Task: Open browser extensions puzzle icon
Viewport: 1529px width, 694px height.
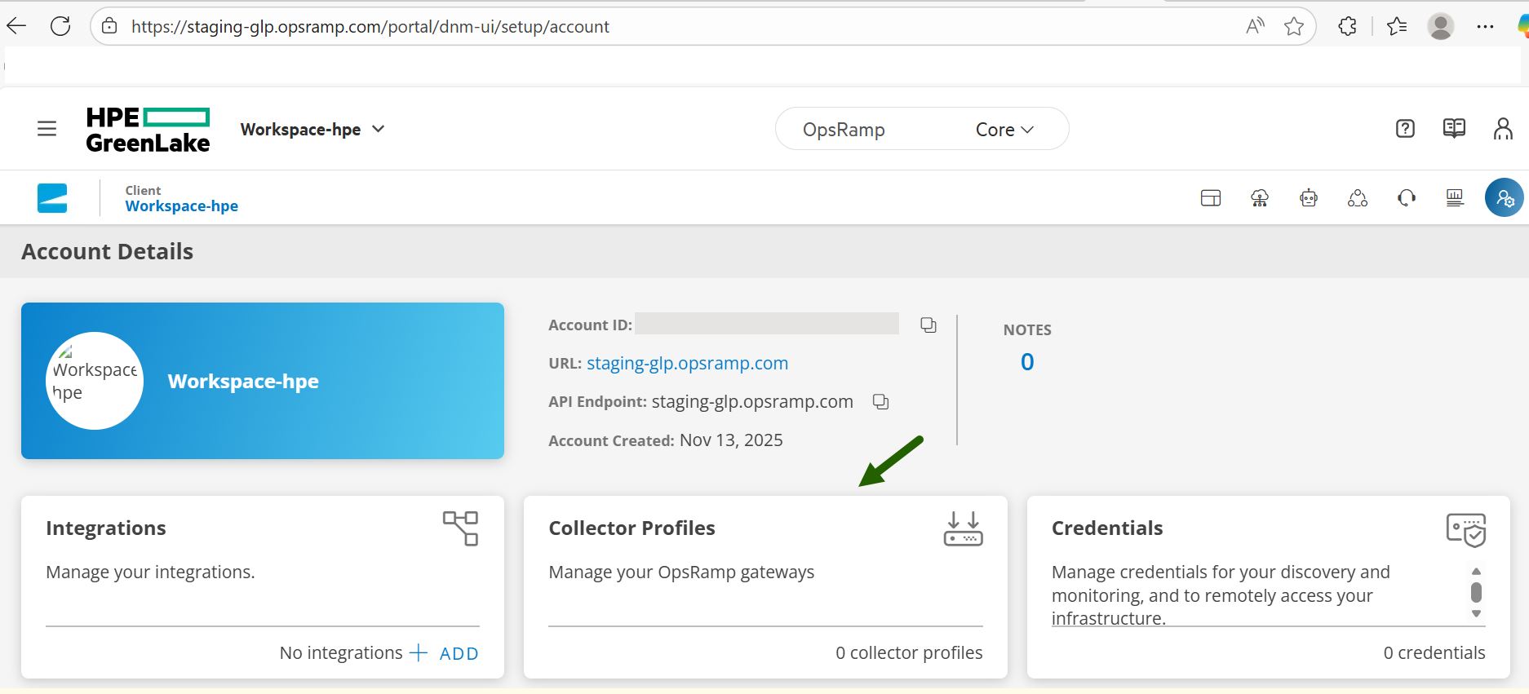Action: click(x=1347, y=26)
